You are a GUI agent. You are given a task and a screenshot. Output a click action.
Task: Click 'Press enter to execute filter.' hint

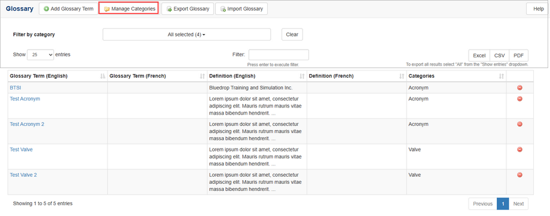(273, 65)
